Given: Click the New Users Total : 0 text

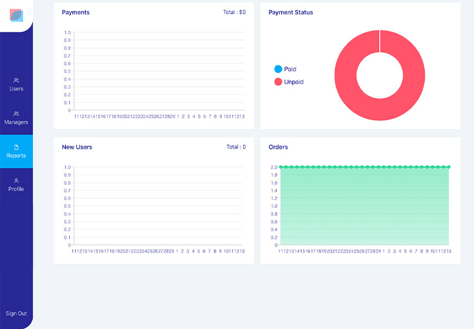Looking at the screenshot, I should coord(235,147).
